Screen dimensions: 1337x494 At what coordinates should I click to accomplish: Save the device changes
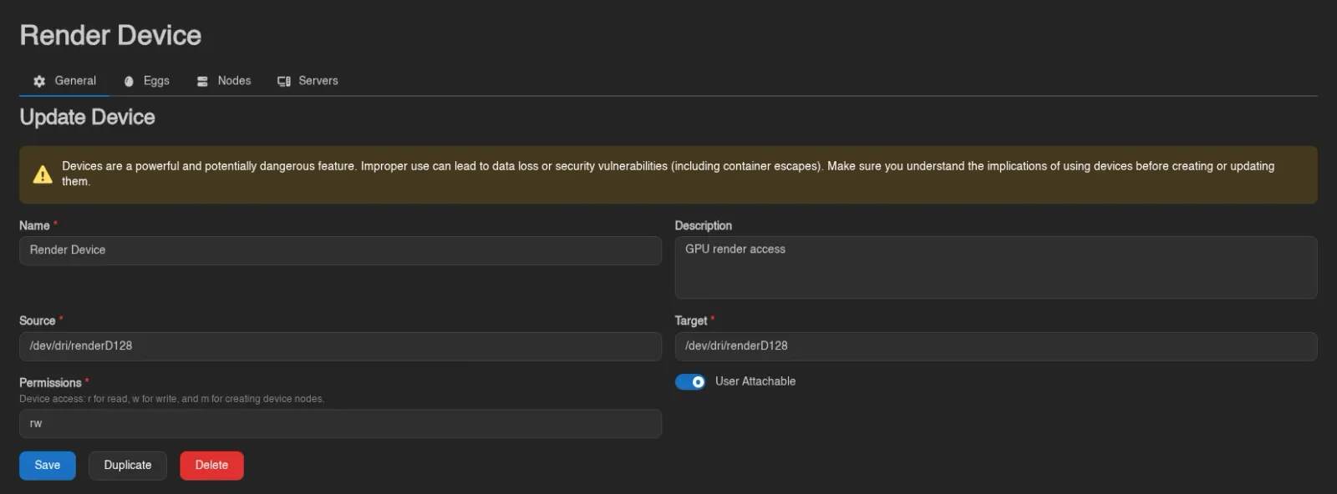(48, 466)
